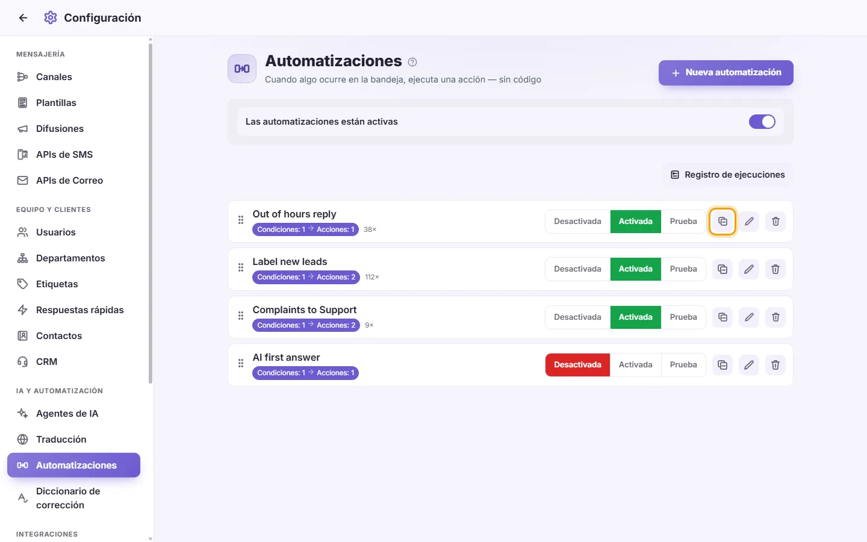Screen dimensions: 867x542
Task: Set Complaints to Support to Prueba
Action: [683, 317]
